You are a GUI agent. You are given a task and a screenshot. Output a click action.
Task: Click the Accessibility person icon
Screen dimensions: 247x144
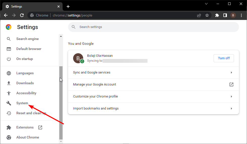pyautogui.click(x=9, y=93)
